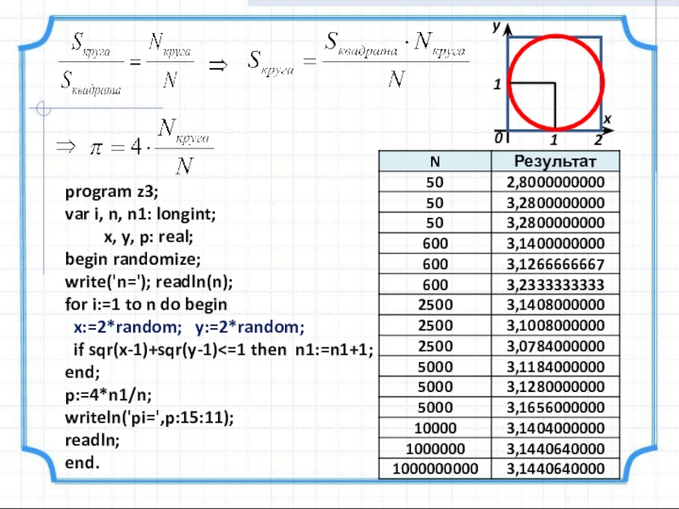Click the "2" tick label on the x axis
This screenshot has height=509, width=679.
(598, 139)
